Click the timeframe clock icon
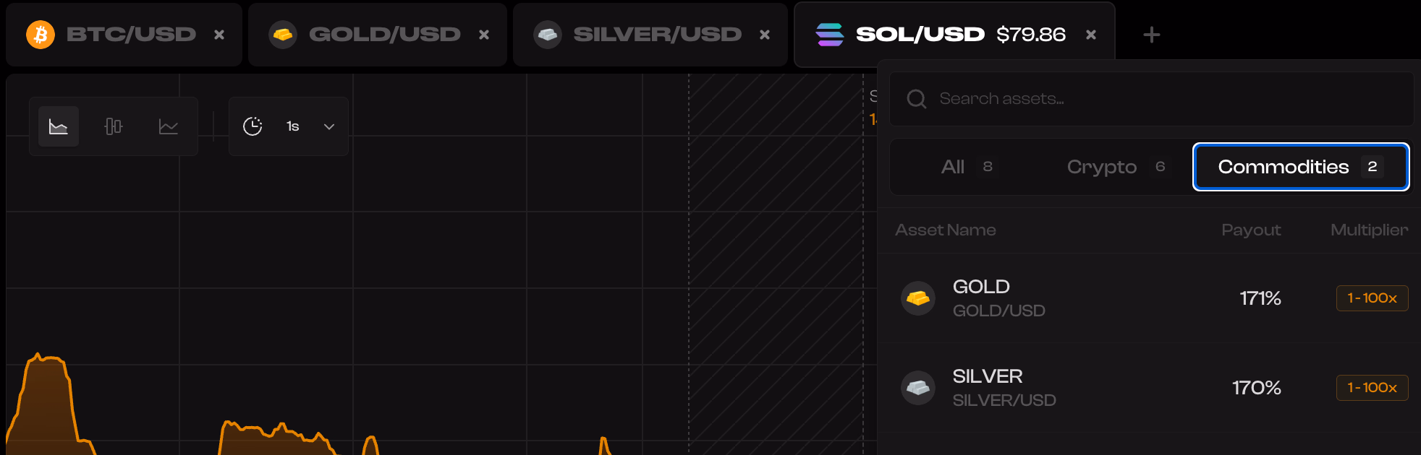This screenshot has height=455, width=1421. coord(253,126)
